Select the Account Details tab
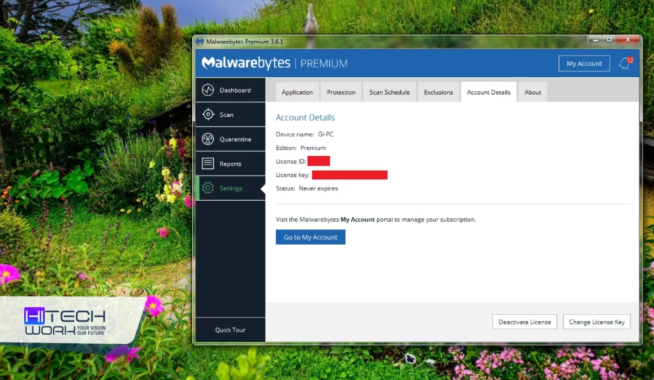 coord(489,92)
